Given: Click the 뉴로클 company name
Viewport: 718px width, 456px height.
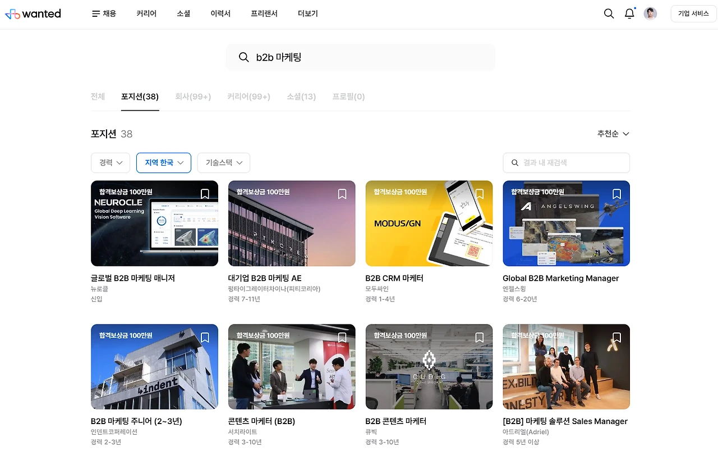Looking at the screenshot, I should pos(99,289).
